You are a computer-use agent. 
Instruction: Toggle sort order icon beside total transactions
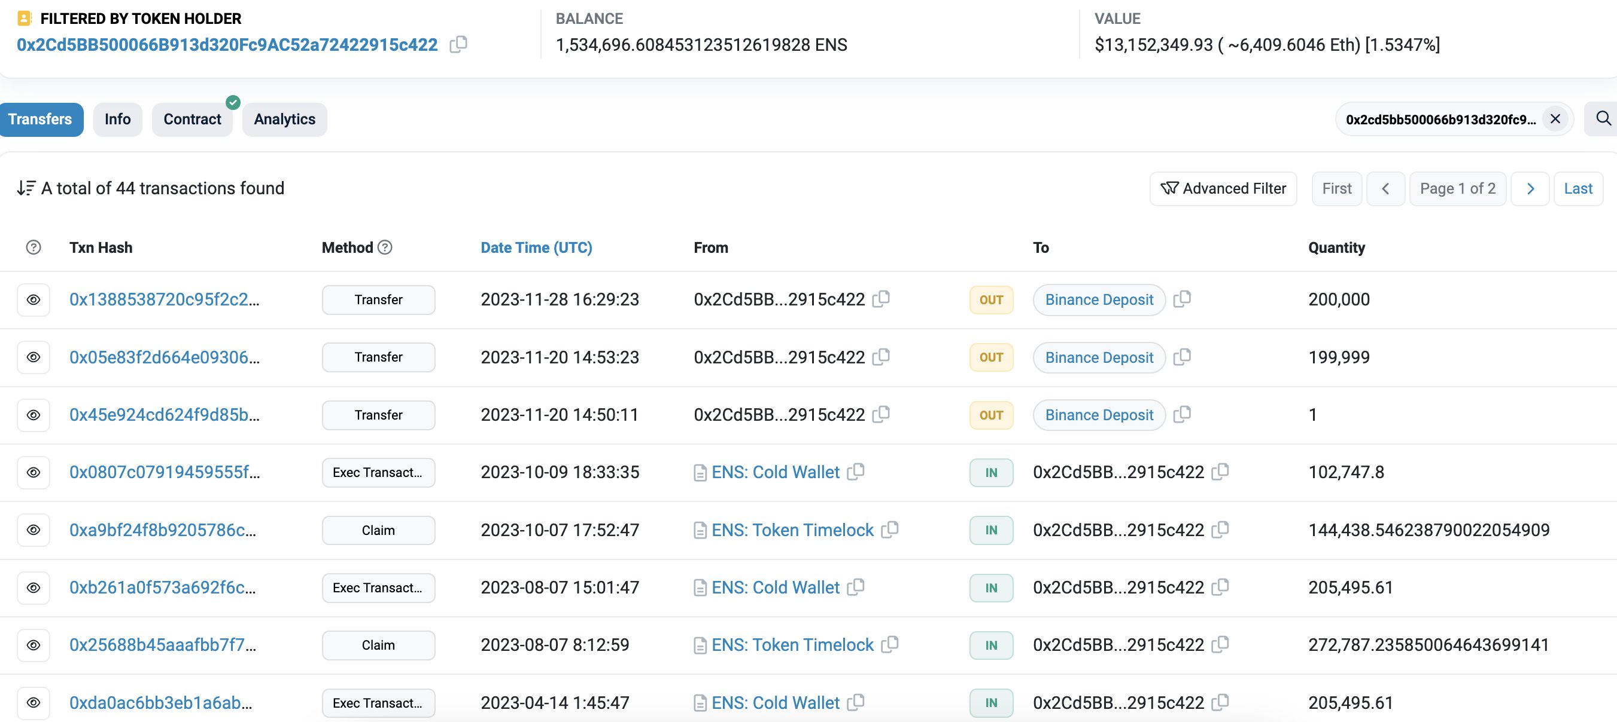pos(26,188)
